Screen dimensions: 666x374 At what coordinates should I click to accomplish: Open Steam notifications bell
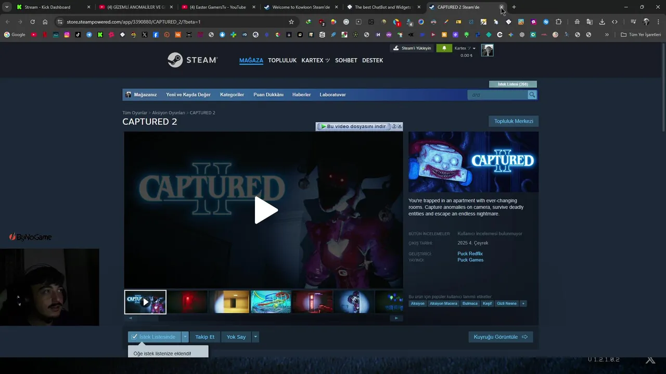coord(444,48)
